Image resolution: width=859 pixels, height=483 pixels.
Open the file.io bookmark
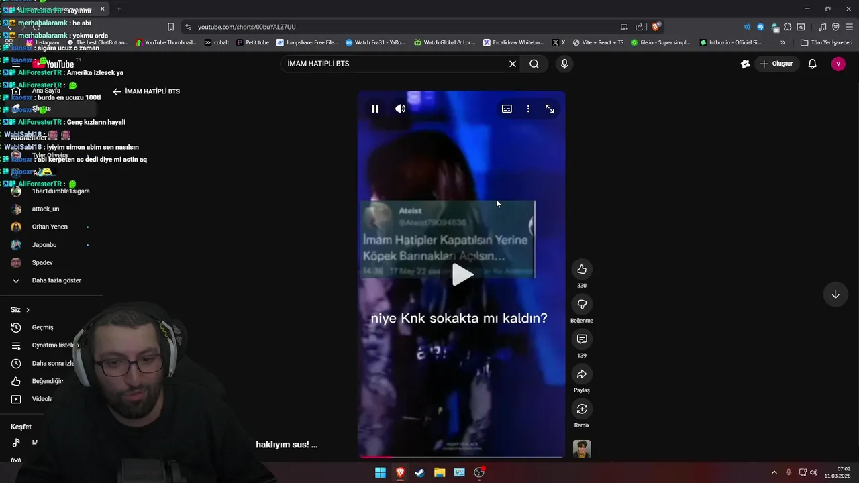click(660, 42)
